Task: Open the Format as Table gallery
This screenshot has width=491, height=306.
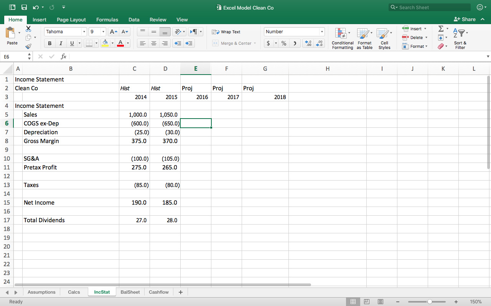Action: [364, 39]
